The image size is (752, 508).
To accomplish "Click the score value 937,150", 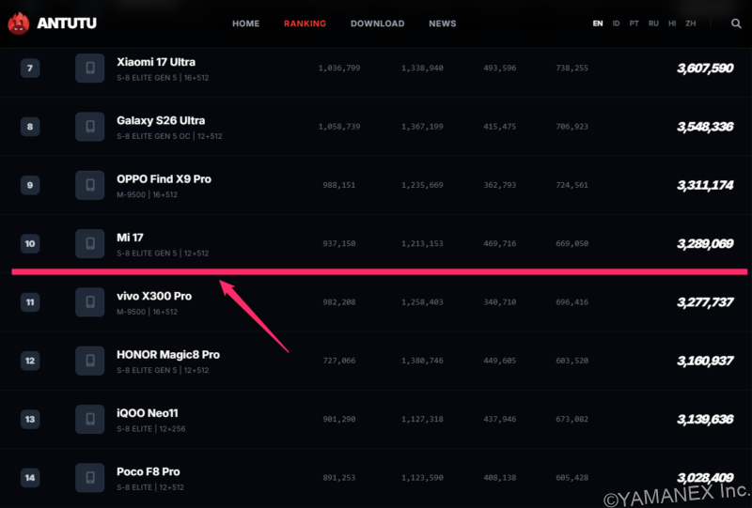I will [x=339, y=243].
